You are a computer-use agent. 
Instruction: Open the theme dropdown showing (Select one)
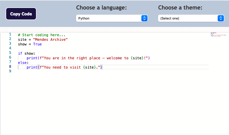191,18
